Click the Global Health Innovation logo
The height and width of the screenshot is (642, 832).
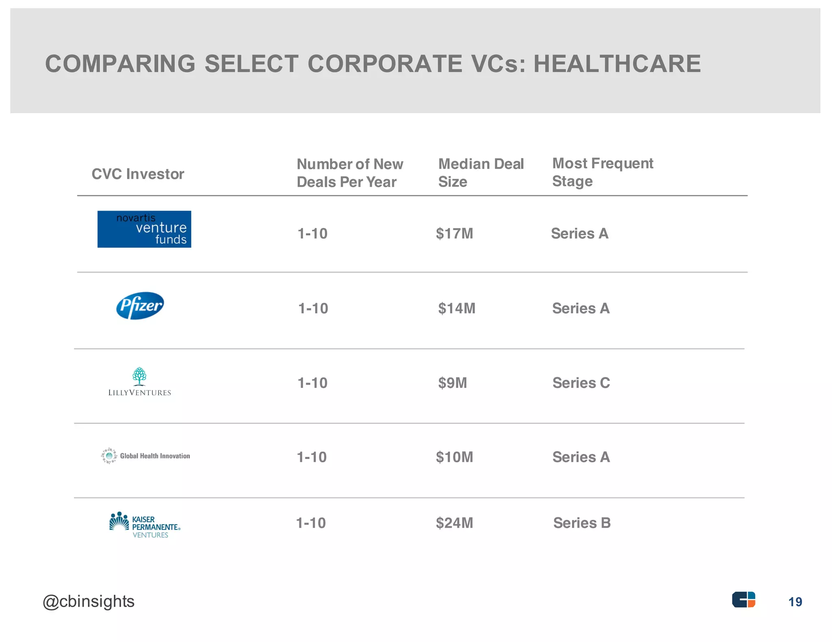pyautogui.click(x=145, y=456)
